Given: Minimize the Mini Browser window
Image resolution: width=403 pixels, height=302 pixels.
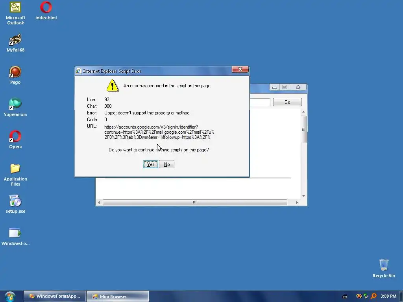Looking at the screenshot, I should [275, 87].
